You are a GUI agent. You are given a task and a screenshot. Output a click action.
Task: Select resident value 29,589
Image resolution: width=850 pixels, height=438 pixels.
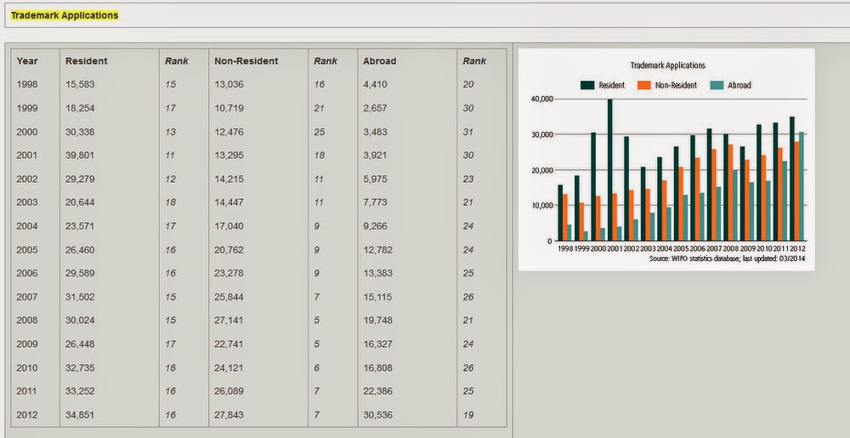(80, 273)
